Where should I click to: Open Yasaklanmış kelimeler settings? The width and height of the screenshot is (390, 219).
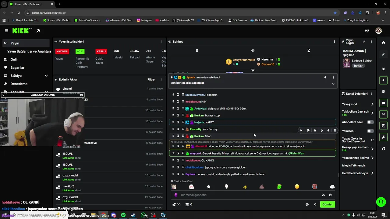pos(372,158)
